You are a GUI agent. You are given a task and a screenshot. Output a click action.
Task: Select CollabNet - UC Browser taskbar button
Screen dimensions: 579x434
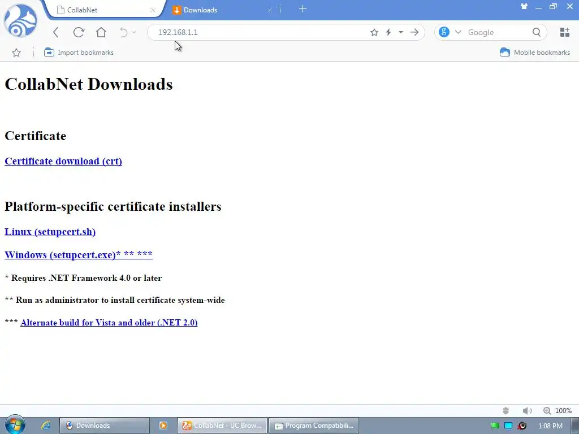(222, 426)
